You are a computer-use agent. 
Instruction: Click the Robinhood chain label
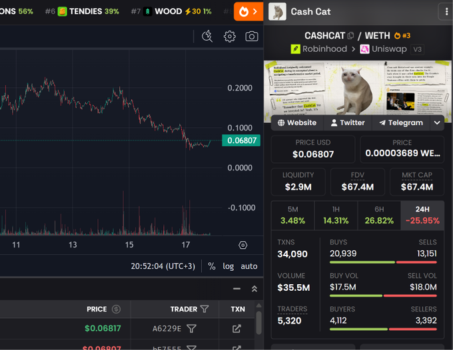(324, 49)
